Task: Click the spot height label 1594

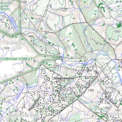Action: pos(55,102)
